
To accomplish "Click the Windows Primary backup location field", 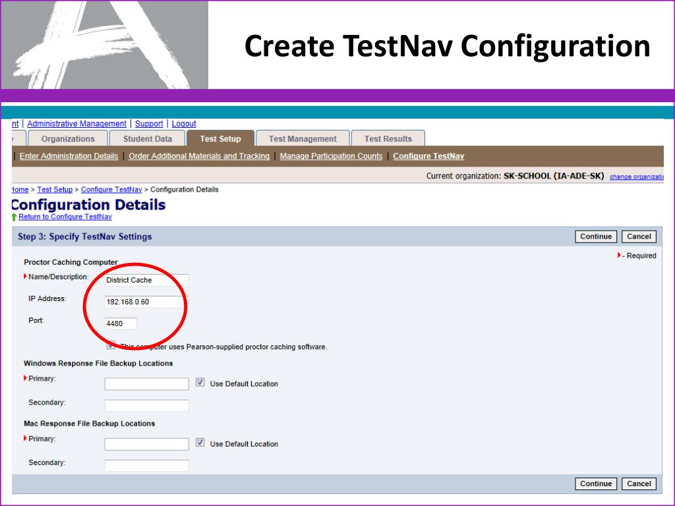I will coord(146,384).
